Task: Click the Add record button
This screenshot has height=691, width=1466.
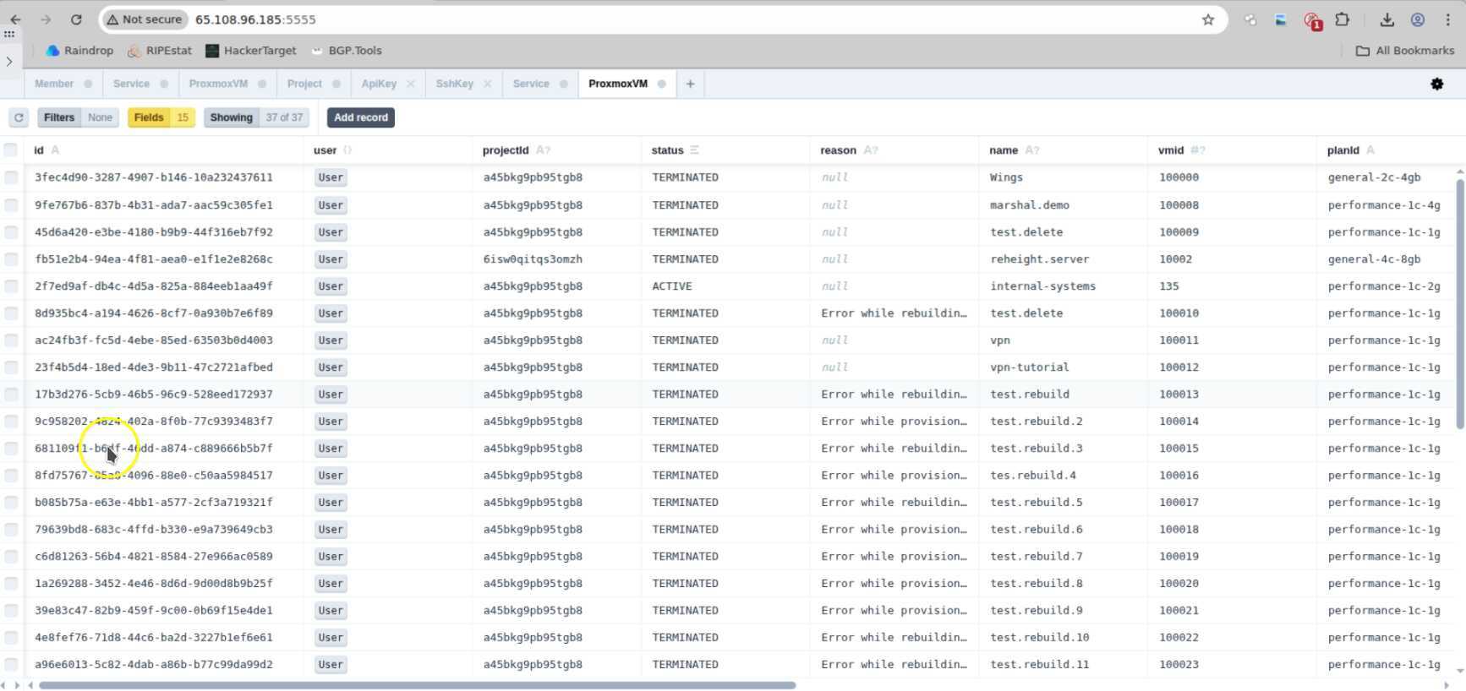Action: 360,117
